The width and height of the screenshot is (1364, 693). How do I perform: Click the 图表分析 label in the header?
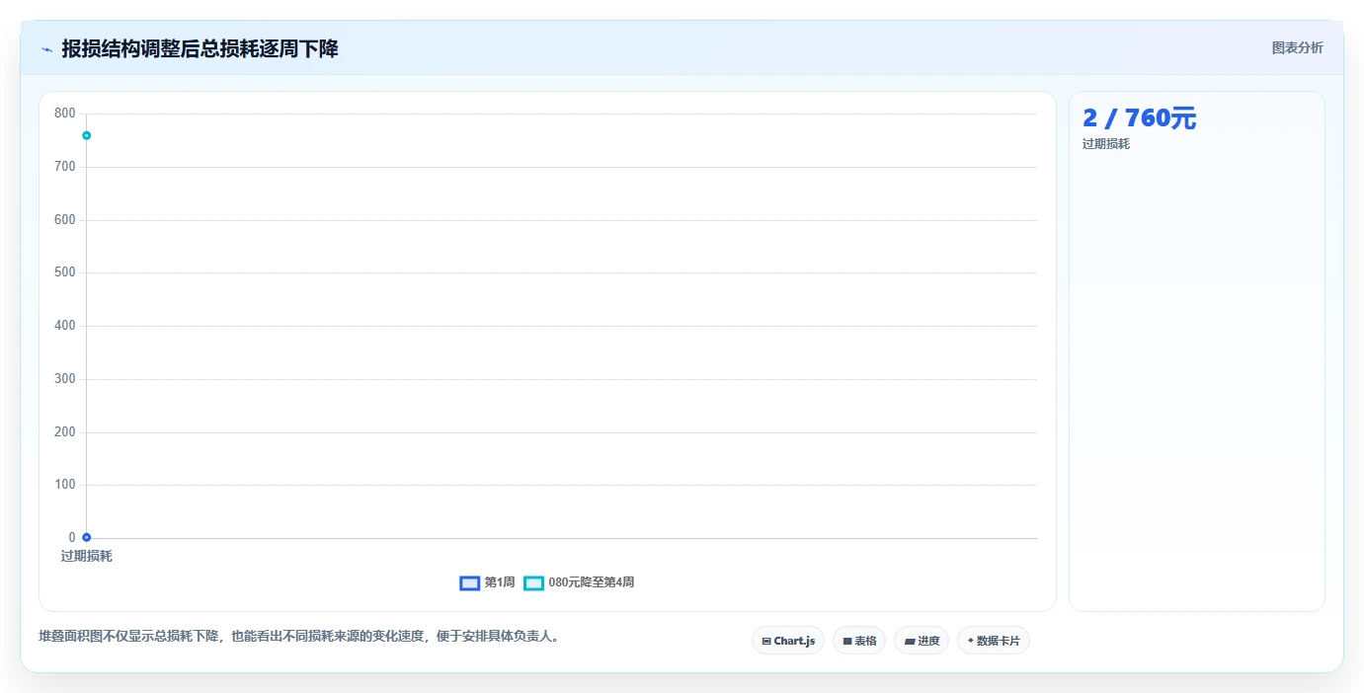(x=1297, y=47)
